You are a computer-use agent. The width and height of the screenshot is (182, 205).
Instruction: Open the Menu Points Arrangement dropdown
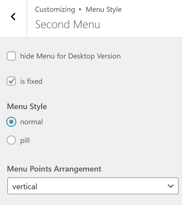93,186
